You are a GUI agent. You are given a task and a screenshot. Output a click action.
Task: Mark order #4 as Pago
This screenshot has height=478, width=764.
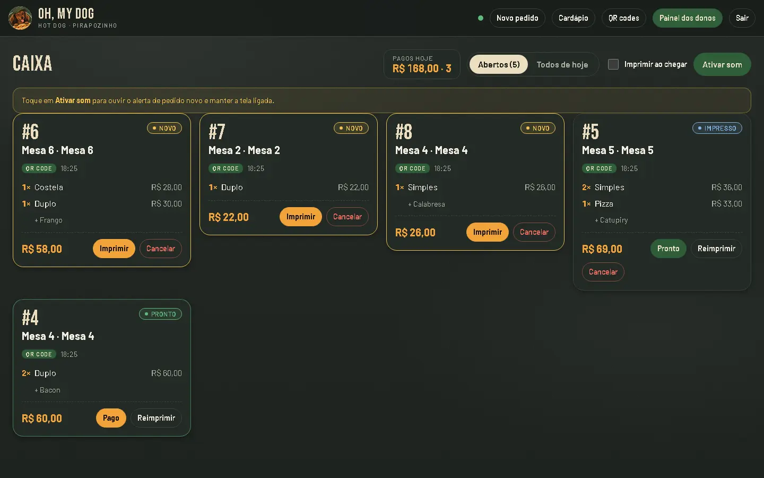tap(111, 418)
